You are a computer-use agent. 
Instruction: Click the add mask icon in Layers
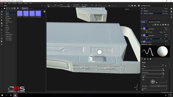pyautogui.click(x=155, y=25)
